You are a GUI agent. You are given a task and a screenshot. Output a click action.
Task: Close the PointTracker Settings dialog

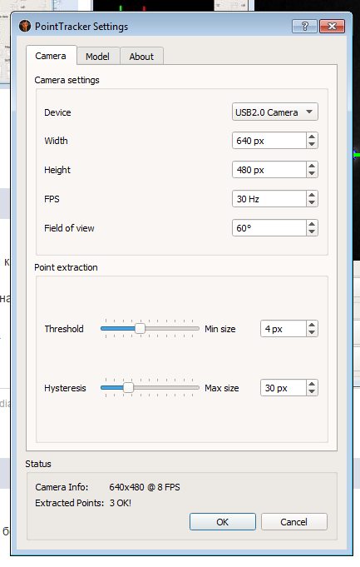332,26
